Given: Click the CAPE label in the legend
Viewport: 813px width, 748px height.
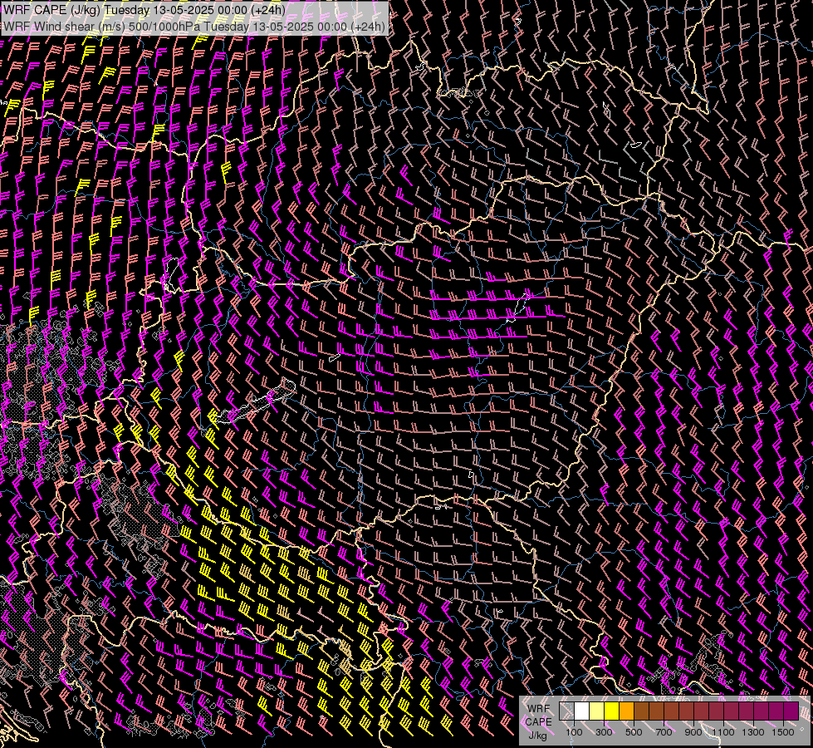Looking at the screenshot, I should pos(539,722).
